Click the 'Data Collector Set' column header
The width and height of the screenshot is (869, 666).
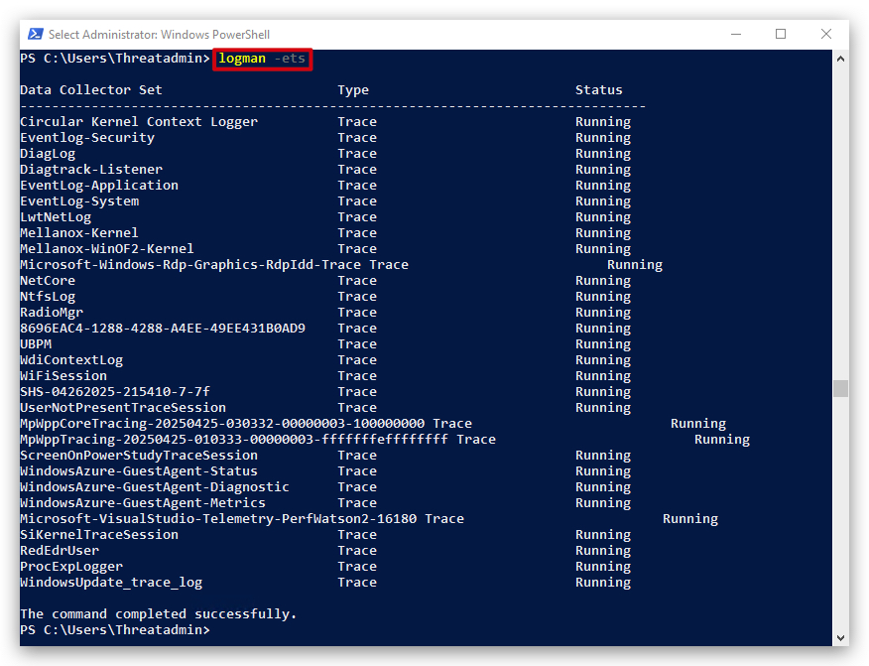point(91,90)
